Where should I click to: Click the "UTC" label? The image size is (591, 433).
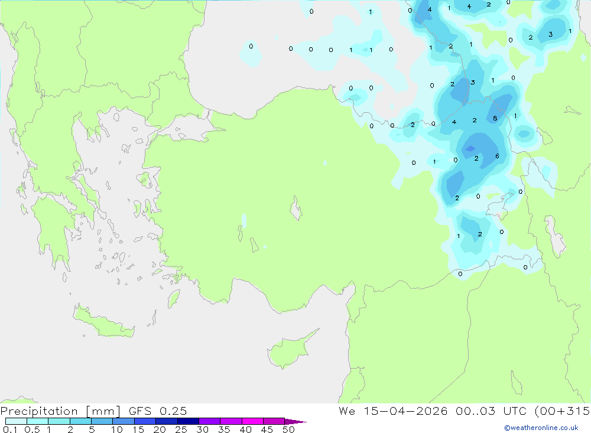click(515, 411)
